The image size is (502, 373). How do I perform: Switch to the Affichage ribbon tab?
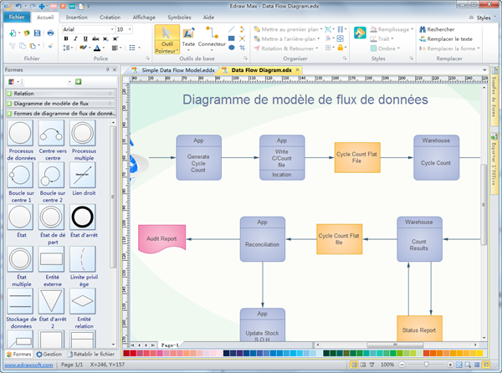[144, 18]
